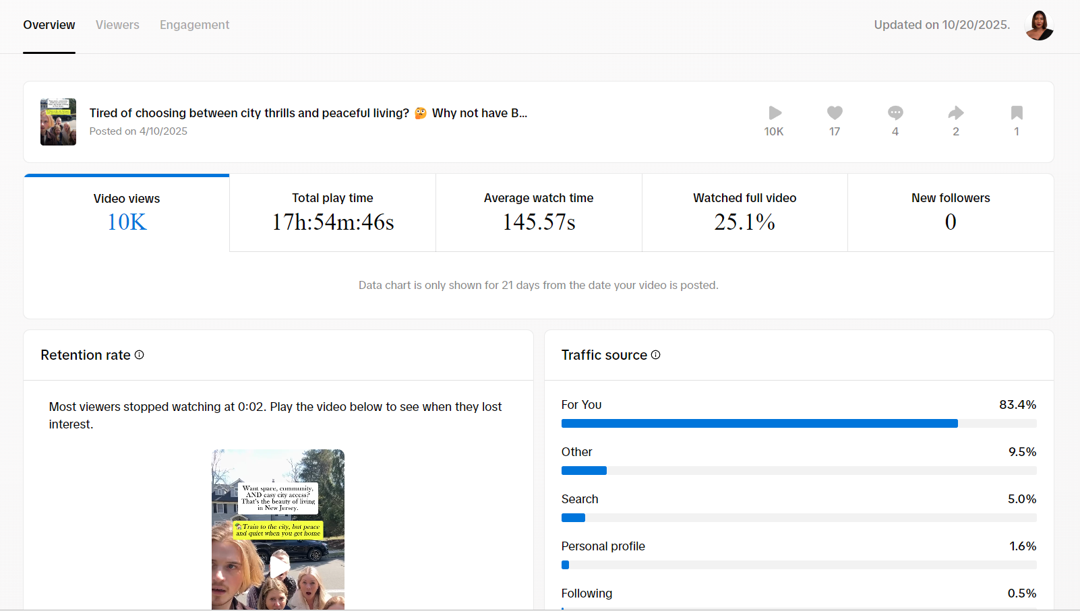The image size is (1080, 611).
Task: Open Retention rate info tooltip icon
Action: (140, 355)
